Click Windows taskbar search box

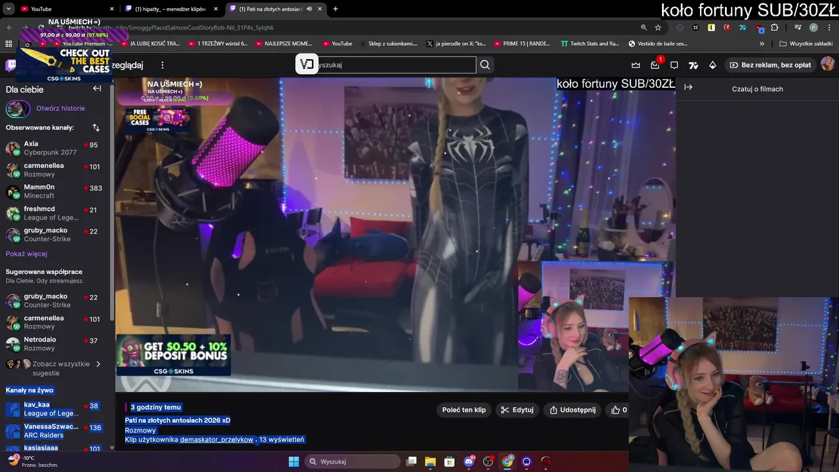pyautogui.click(x=351, y=462)
